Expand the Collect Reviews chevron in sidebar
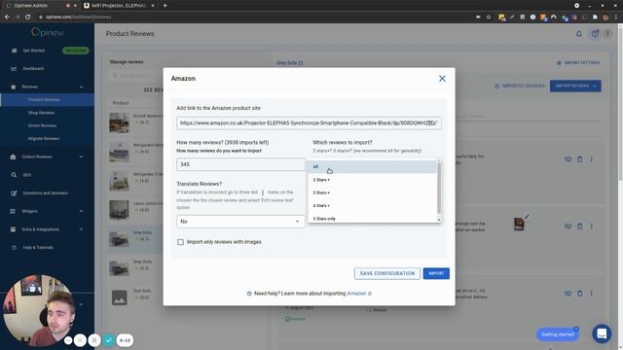This screenshot has width=623, height=350. click(x=81, y=157)
